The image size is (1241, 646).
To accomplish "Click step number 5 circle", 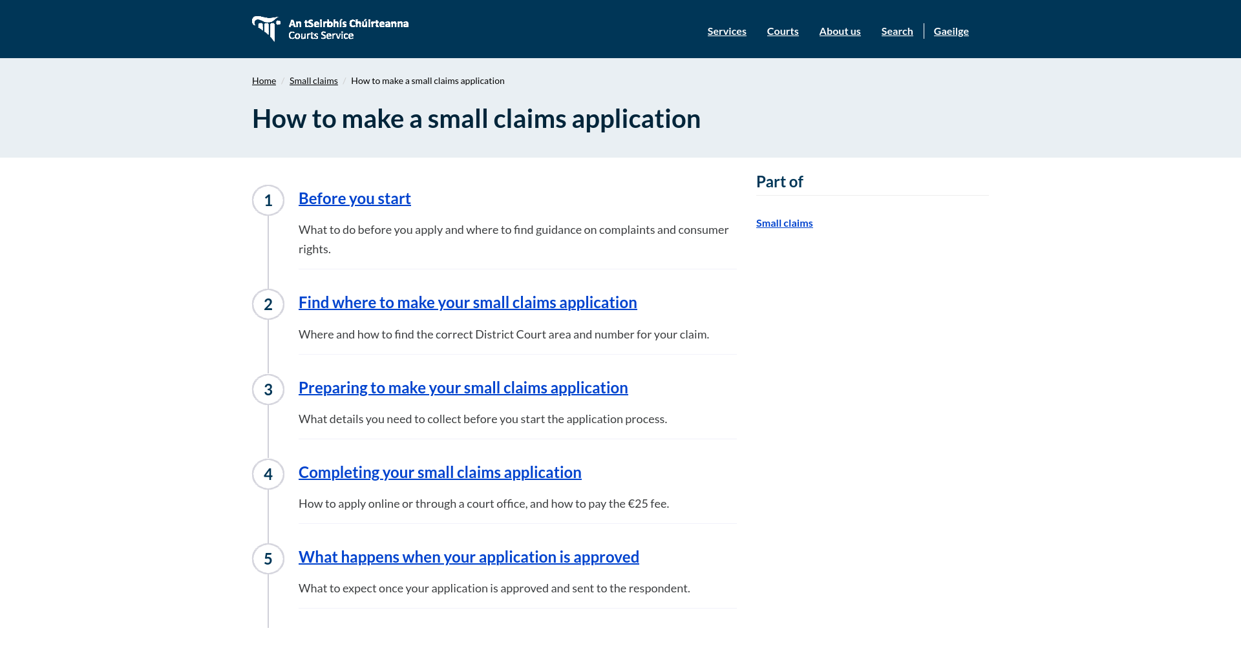I will [268, 559].
